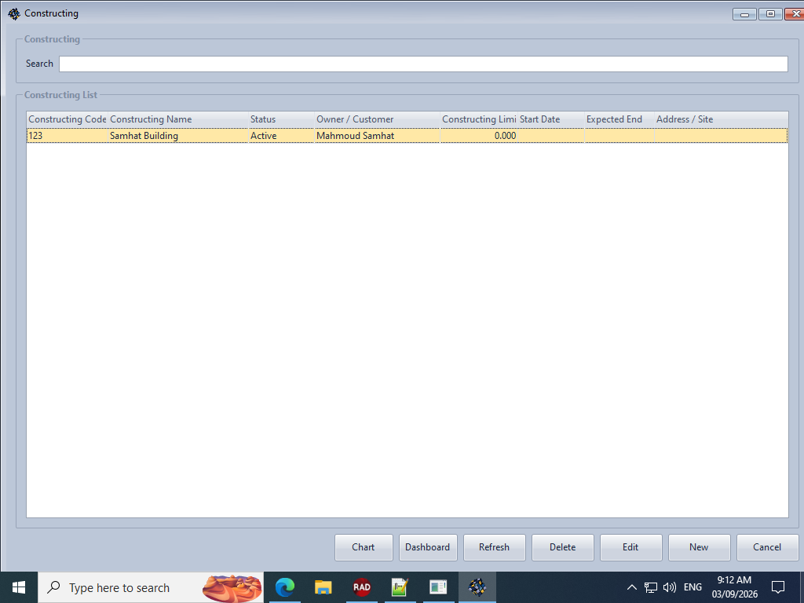The width and height of the screenshot is (804, 603).
Task: Click the Windows Start button
Action: point(19,587)
